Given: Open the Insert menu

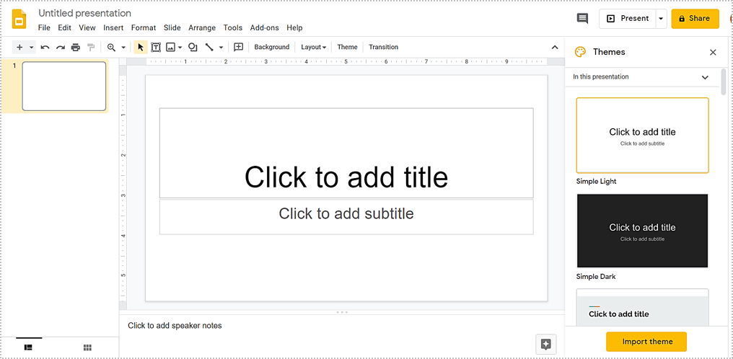Looking at the screenshot, I should [113, 28].
